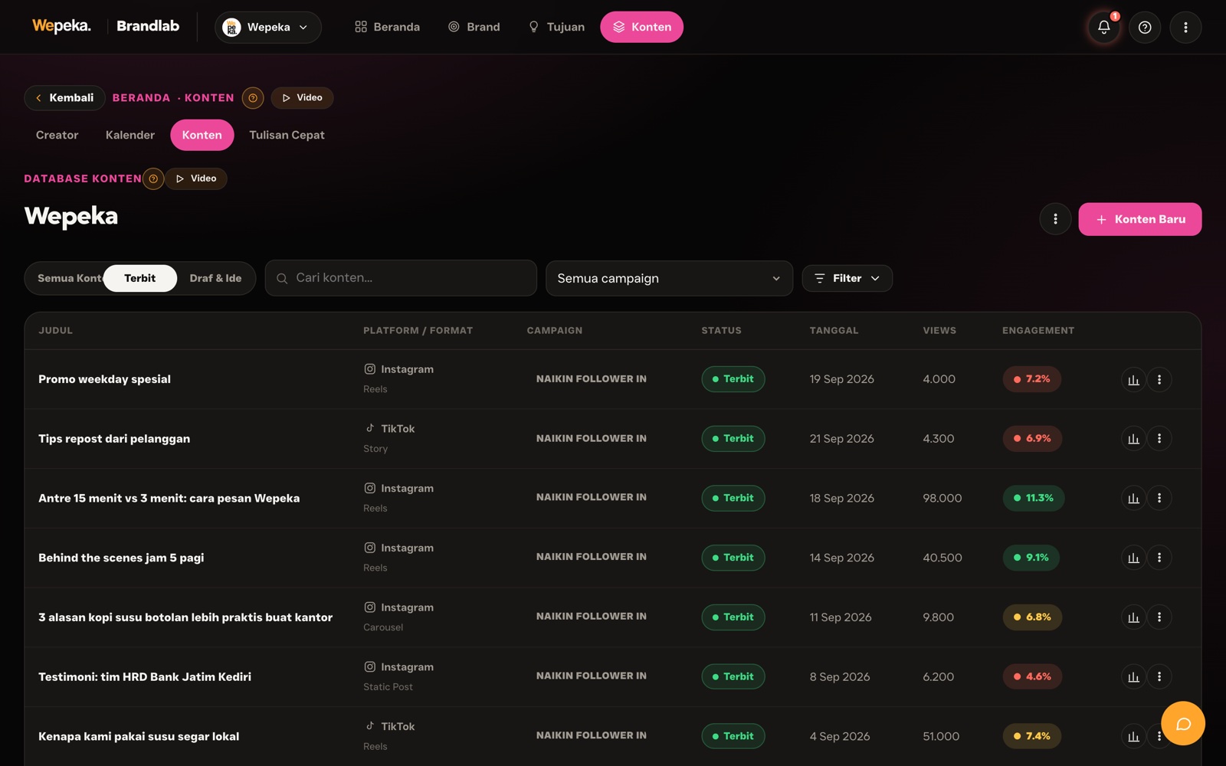Switch to the Creator tab
This screenshot has width=1226, height=766.
(57, 135)
